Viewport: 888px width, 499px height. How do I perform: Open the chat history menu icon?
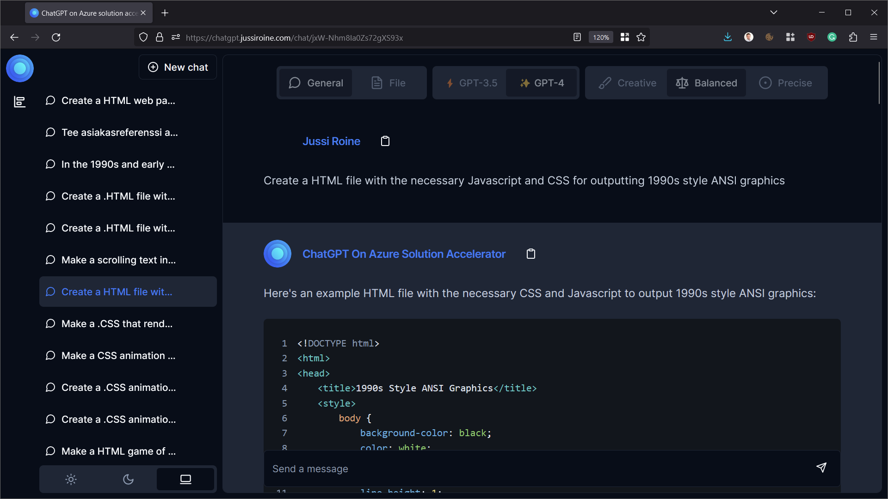pos(19,101)
